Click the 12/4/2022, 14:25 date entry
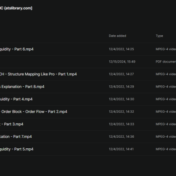 (121, 49)
